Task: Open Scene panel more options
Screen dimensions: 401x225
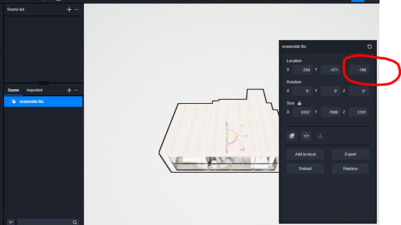Action: [x=77, y=90]
